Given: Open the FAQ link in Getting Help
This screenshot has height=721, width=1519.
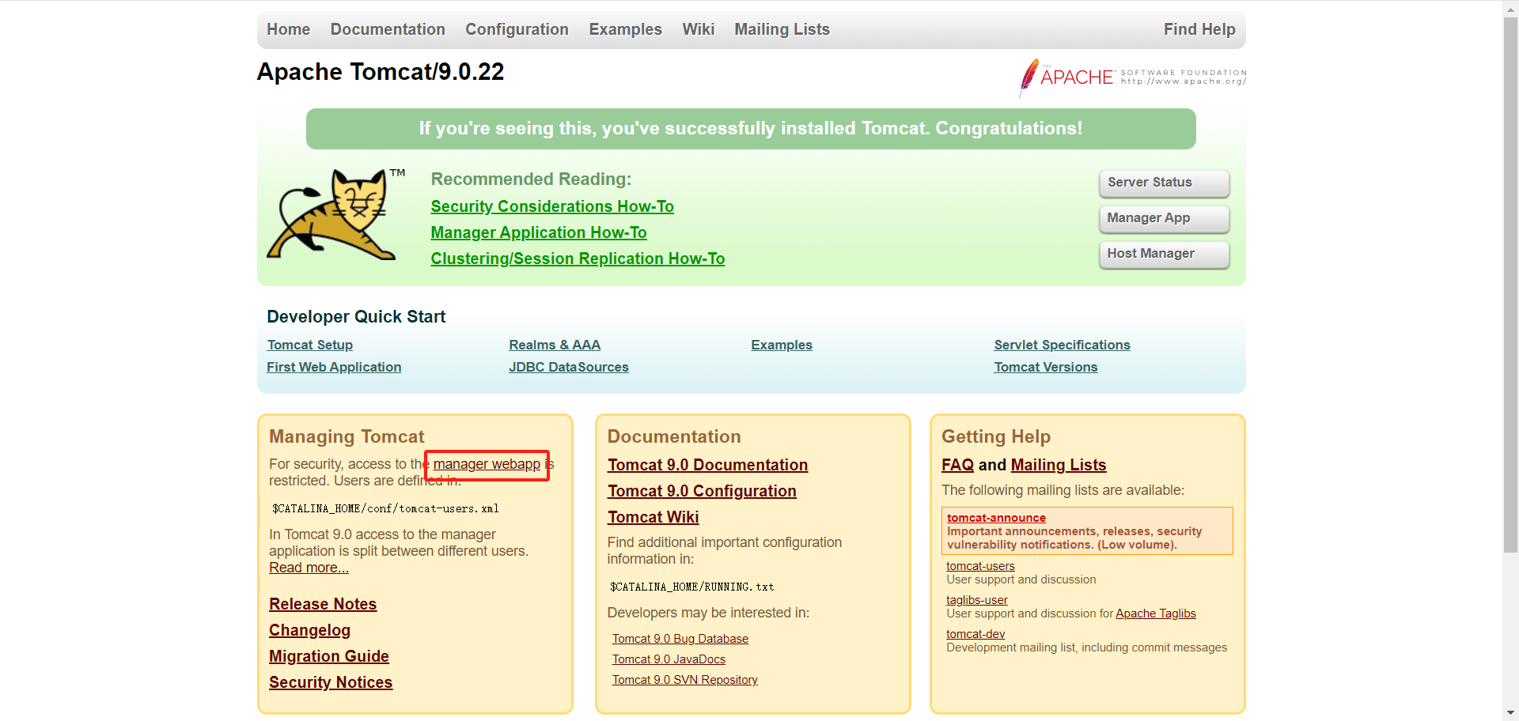Looking at the screenshot, I should 957,465.
